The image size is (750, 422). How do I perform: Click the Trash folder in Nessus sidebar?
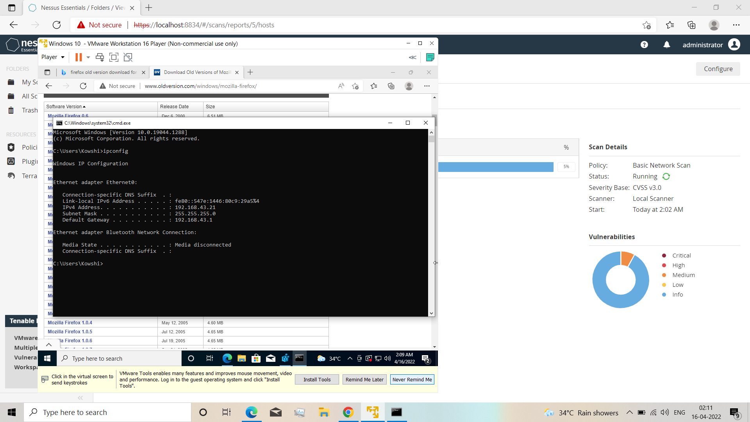22,110
